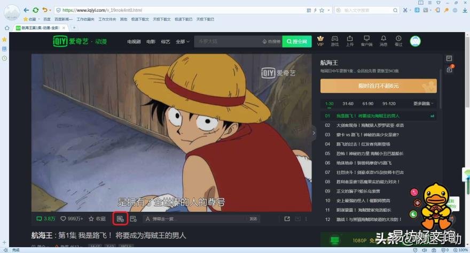Screen dimensions: 470x253
Task: Click the orange key password icon
Action: click(x=446, y=10)
